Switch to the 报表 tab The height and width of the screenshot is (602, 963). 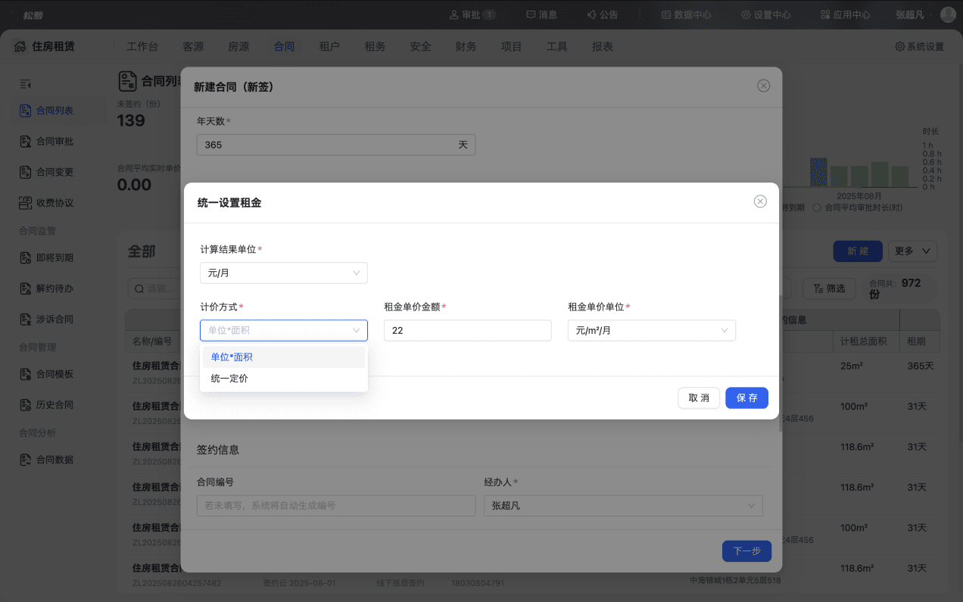(602, 46)
